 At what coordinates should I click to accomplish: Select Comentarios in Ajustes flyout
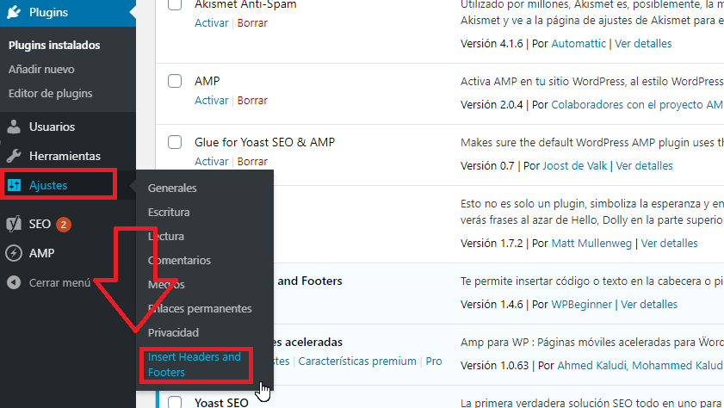[x=179, y=260]
